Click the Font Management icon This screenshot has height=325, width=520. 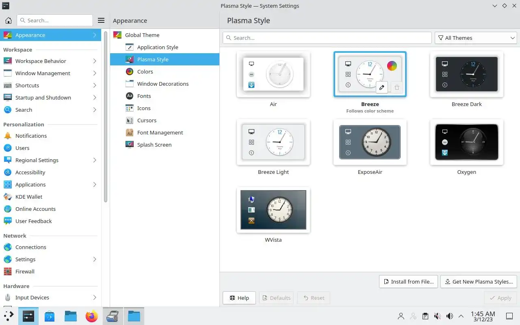click(130, 132)
